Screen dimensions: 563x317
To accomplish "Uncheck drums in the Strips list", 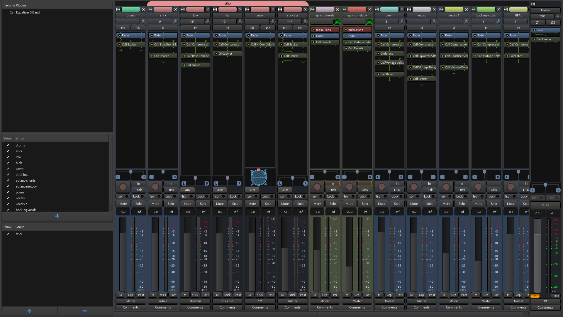I will (8, 145).
